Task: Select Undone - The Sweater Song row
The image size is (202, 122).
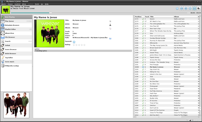Action: point(167,62)
